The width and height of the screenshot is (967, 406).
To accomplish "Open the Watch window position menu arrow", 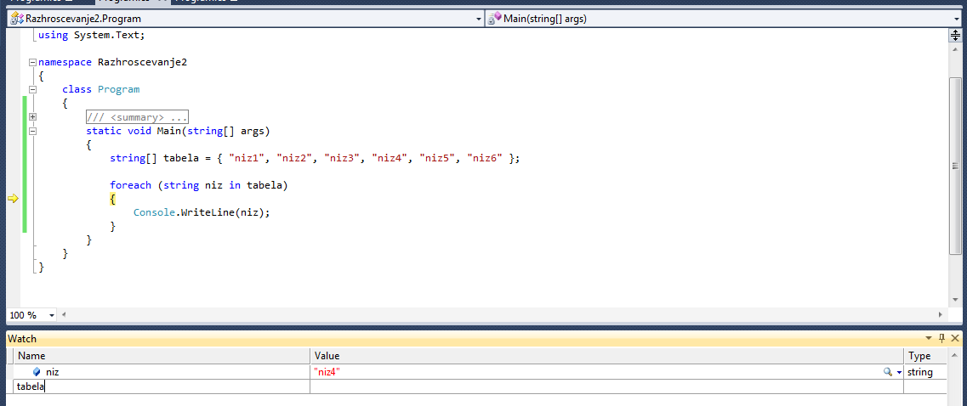I will [x=929, y=338].
